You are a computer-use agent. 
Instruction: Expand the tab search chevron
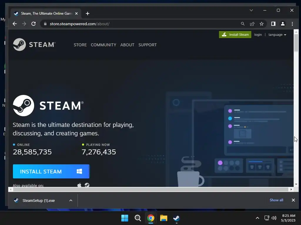coord(251,10)
